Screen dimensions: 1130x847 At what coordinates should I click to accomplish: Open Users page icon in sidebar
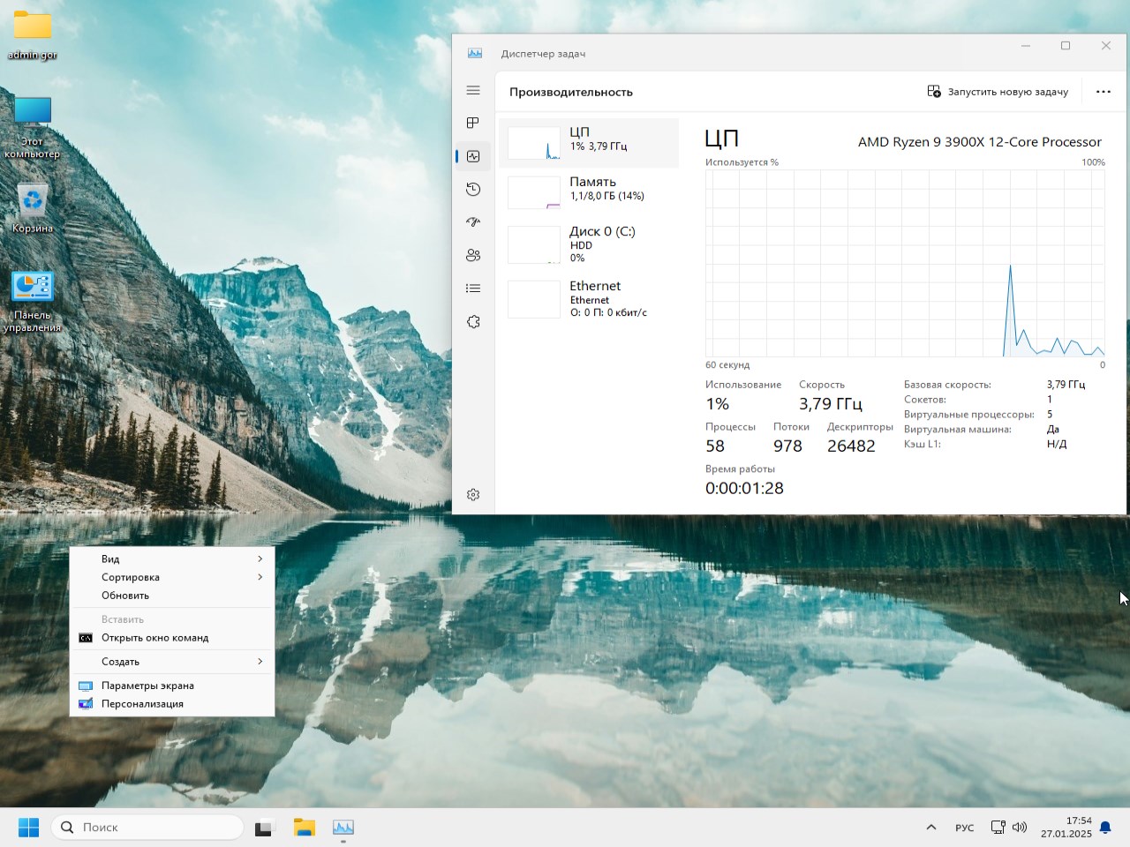pyautogui.click(x=473, y=255)
